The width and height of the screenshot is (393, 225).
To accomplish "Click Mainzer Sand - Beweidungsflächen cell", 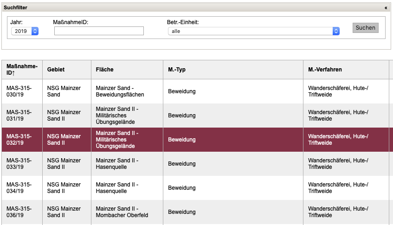I will (x=120, y=91).
